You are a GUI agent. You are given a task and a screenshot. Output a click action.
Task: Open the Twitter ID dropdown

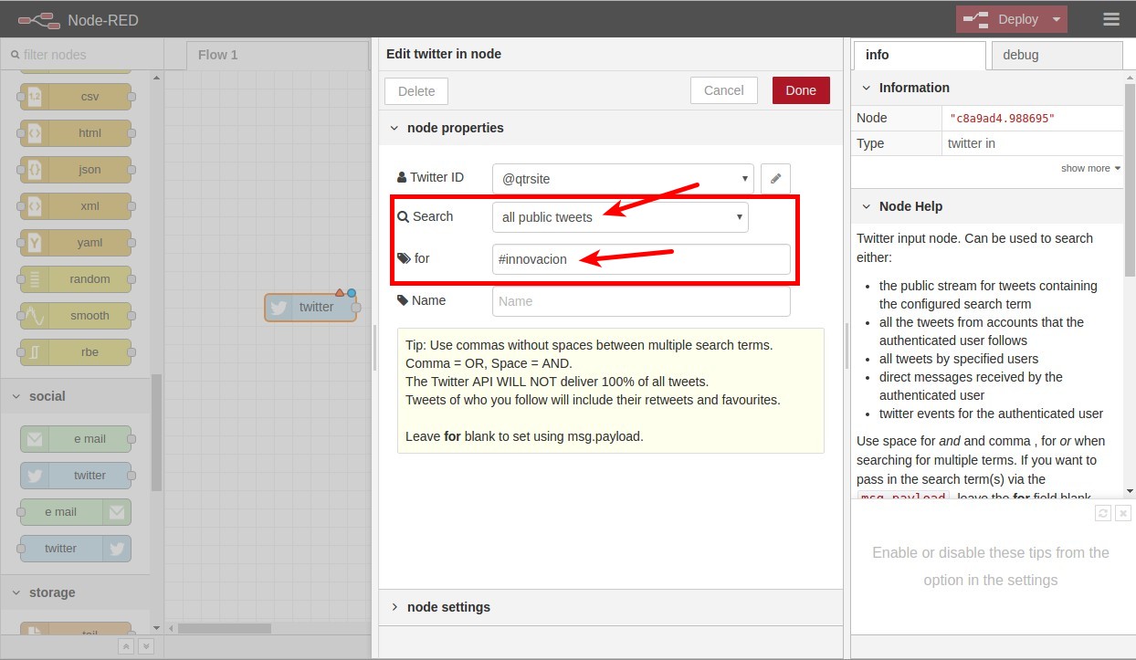tap(623, 179)
